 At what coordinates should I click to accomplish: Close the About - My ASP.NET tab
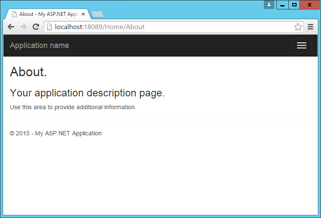coord(83,14)
